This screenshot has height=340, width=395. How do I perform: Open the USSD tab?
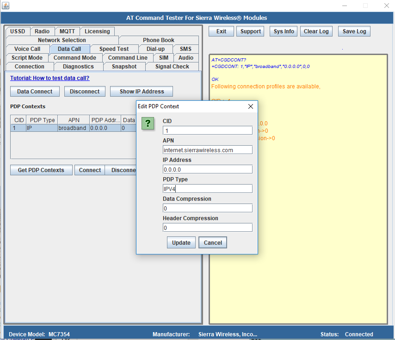[18, 31]
